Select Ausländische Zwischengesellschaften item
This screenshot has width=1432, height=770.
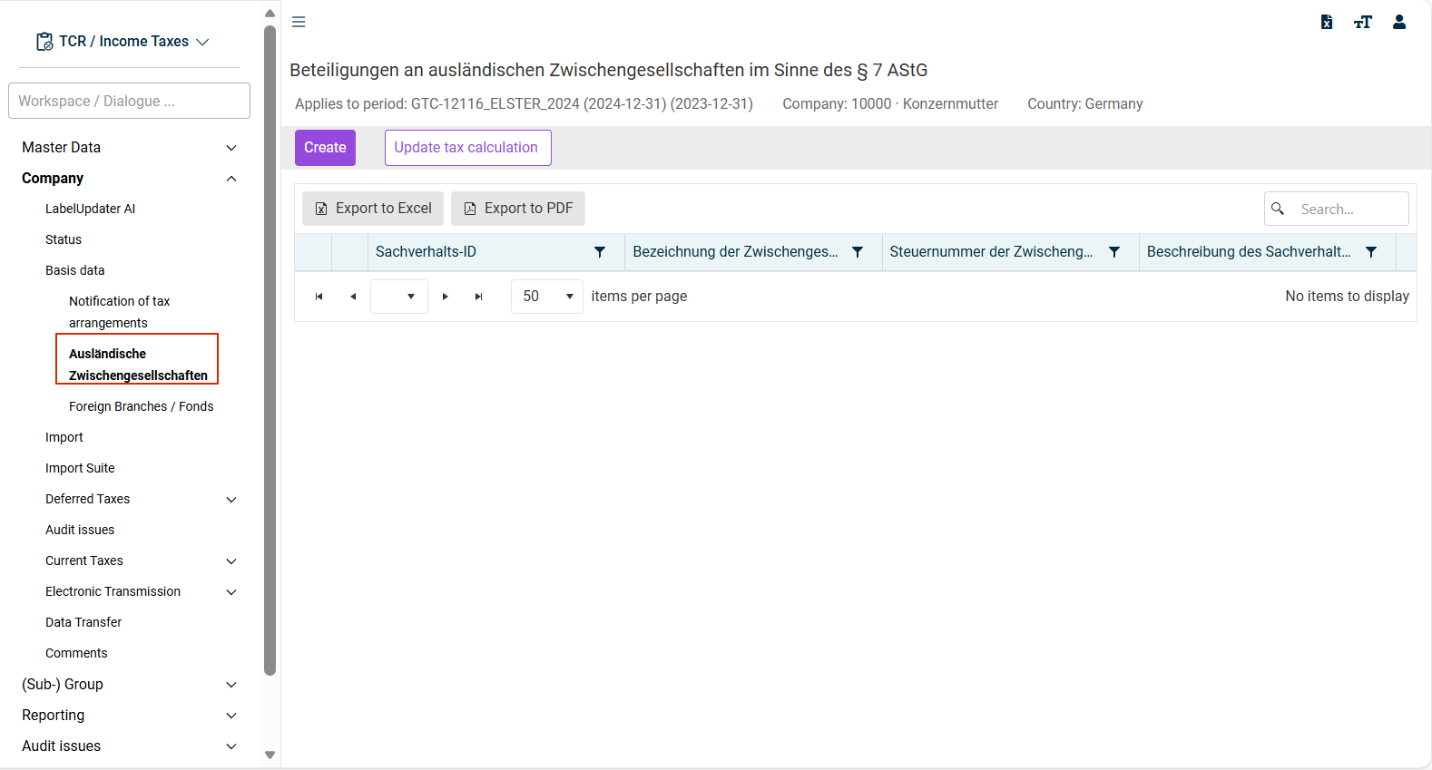[x=138, y=365]
